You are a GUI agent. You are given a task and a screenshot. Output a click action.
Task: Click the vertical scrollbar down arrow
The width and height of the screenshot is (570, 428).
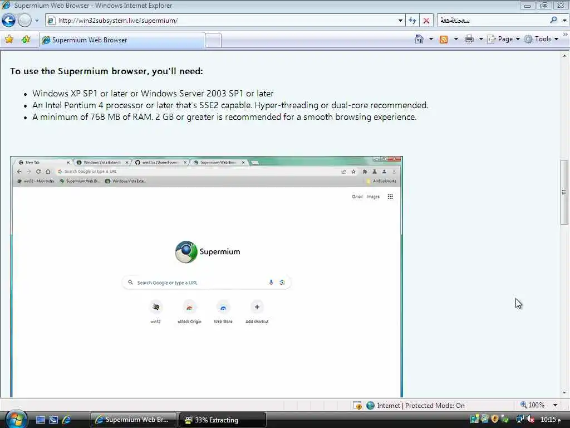coord(564,393)
